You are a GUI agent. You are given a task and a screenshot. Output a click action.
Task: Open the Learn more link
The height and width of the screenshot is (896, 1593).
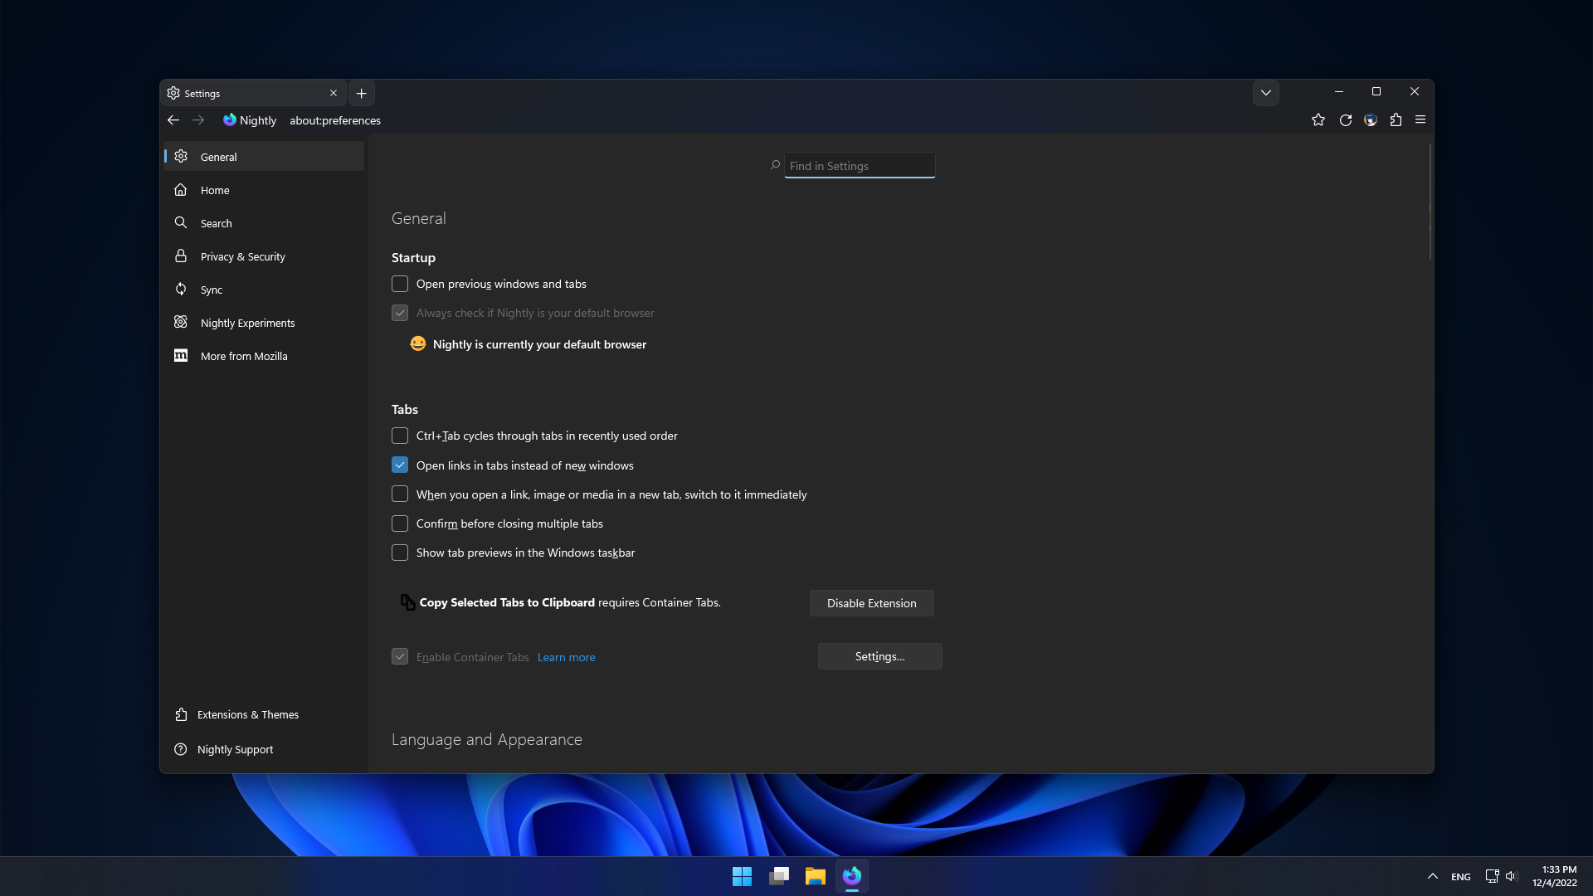tap(566, 657)
